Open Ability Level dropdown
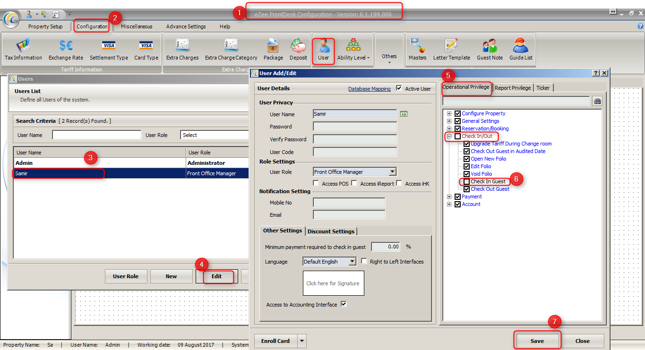Screen dimensions: 645x350 click(353, 50)
